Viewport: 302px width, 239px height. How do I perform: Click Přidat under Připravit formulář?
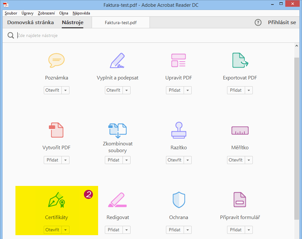pyautogui.click(x=236, y=230)
